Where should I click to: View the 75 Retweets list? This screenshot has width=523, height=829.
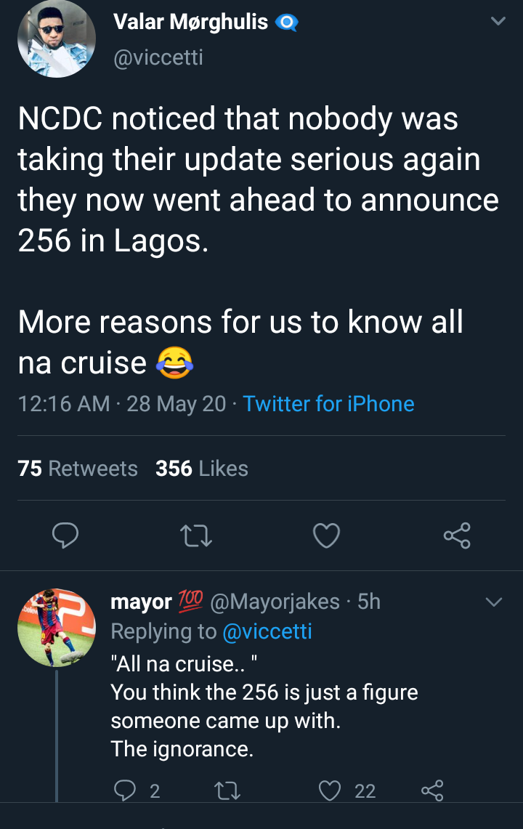point(78,469)
